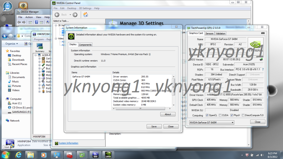Toggle the PhysX checkbox in GPU-Z
The image size is (283, 159).
[232, 115]
